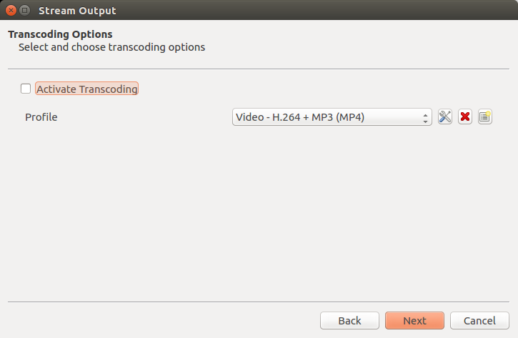This screenshot has height=338, width=518.
Task: Delete selected profile with red X icon
Action: pos(465,116)
